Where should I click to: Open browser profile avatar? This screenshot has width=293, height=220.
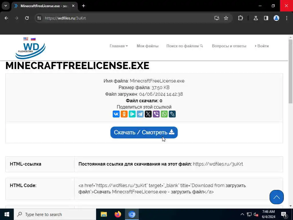[276, 18]
